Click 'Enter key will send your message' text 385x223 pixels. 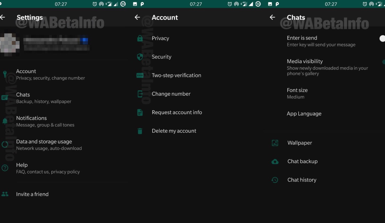(x=321, y=45)
